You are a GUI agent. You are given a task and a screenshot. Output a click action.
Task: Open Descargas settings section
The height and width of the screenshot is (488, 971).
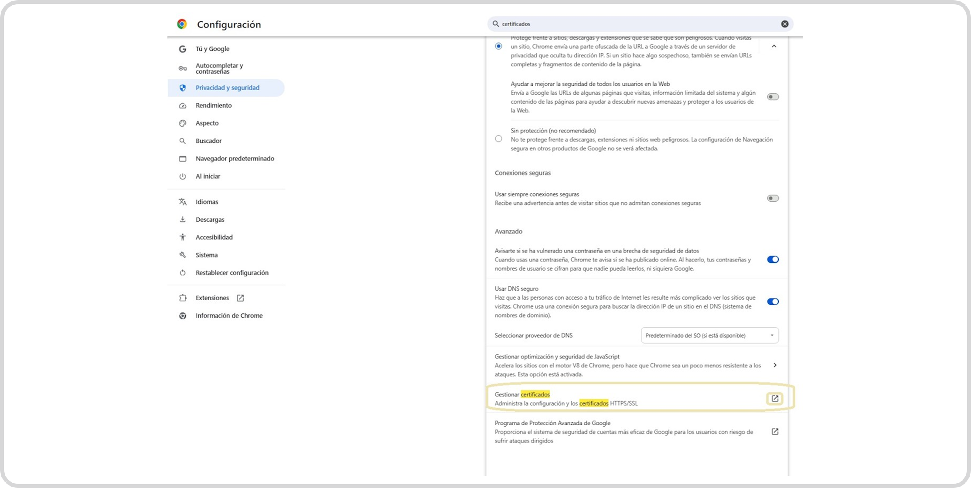pos(210,220)
